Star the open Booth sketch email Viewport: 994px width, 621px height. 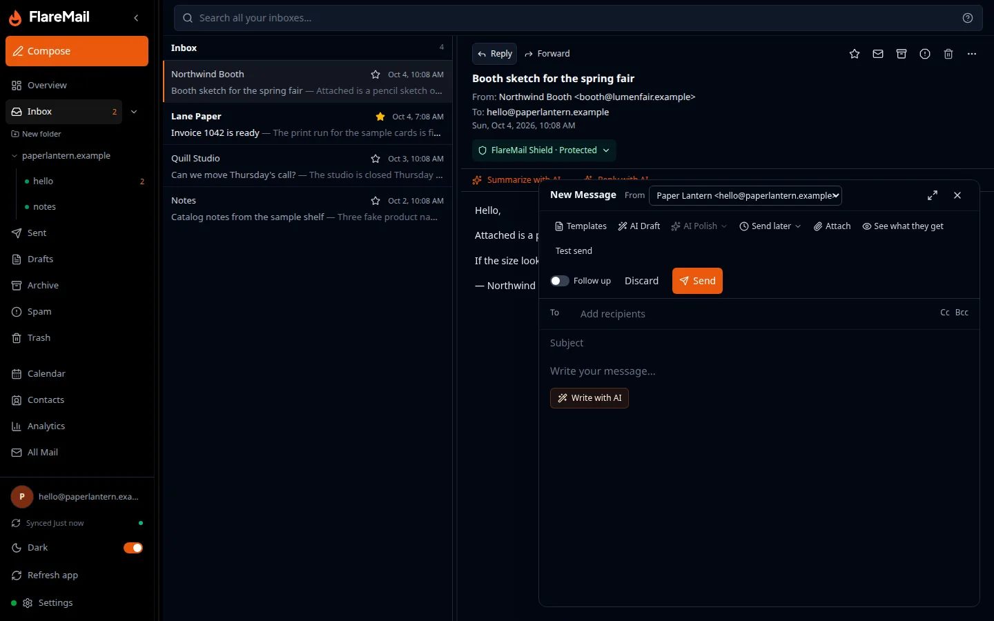[x=855, y=54]
